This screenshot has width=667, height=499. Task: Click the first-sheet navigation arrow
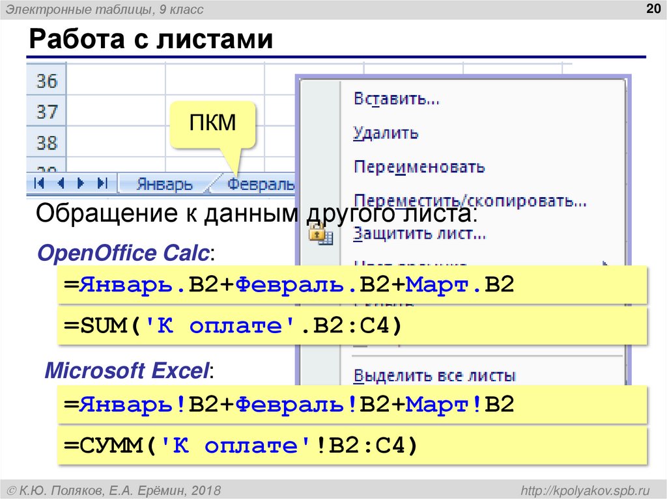point(40,183)
